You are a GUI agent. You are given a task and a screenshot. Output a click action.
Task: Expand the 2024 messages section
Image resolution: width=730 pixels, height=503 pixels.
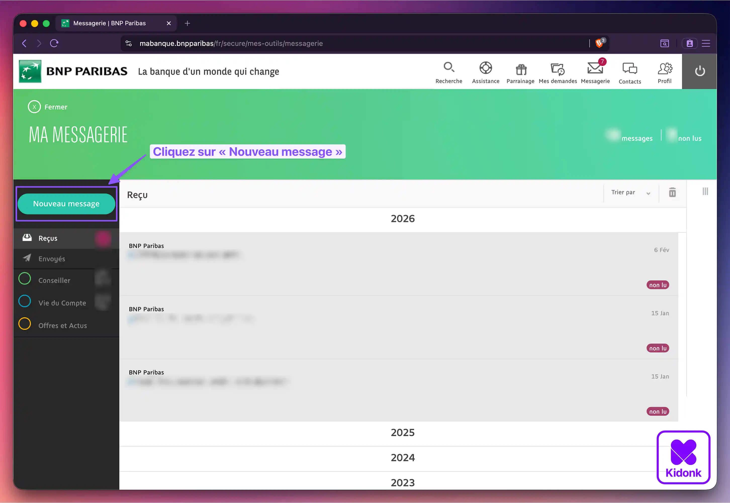coord(403,458)
